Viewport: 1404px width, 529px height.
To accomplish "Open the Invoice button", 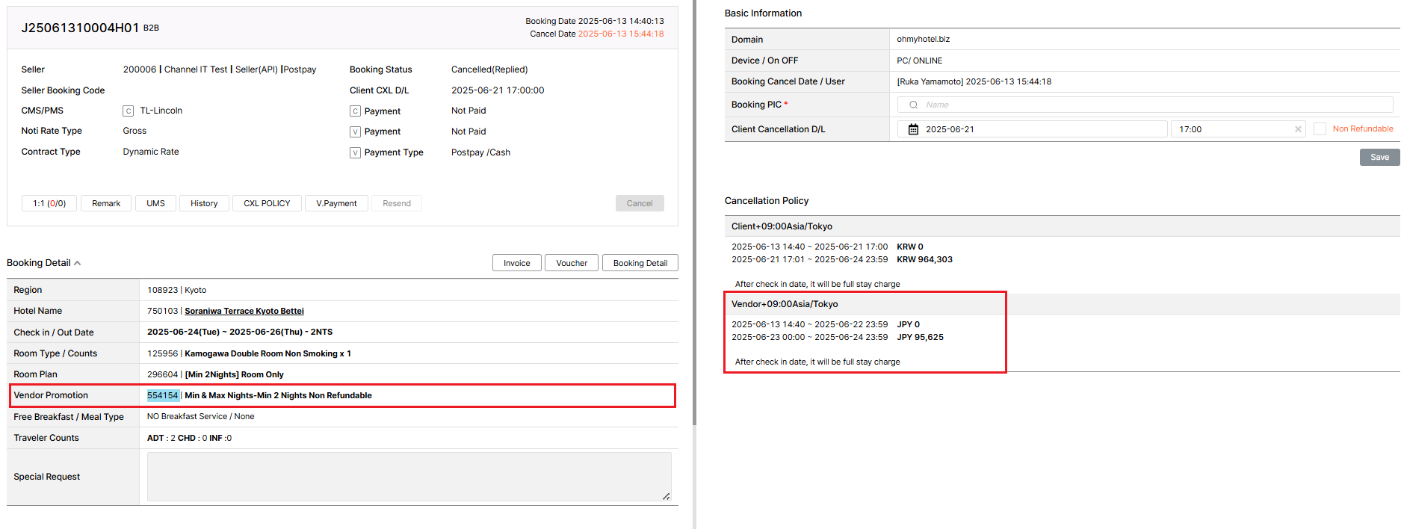I will (517, 263).
